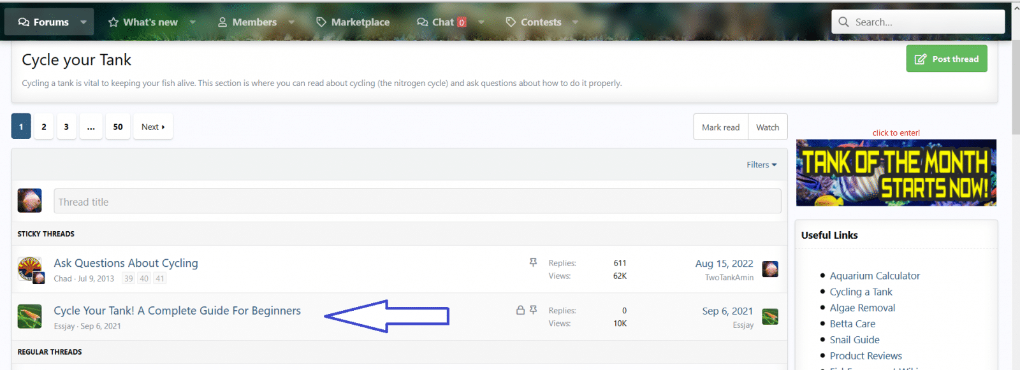Screen dimensions: 1020x370
Task: Expand the Forums dropdown arrow
Action: point(84,22)
